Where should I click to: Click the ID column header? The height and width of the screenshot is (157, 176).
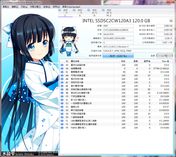(67, 61)
